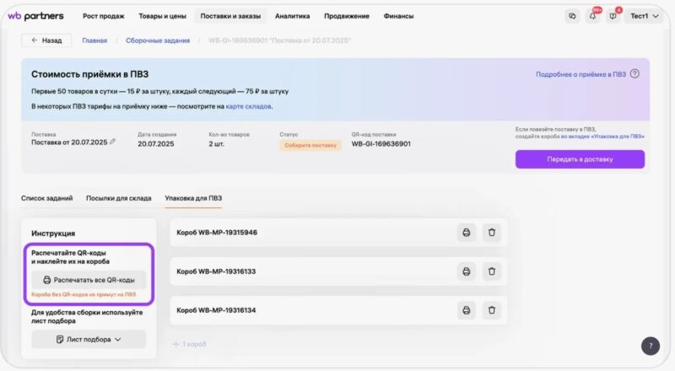Click the Сборочные задания breadcrumb link
The height and width of the screenshot is (371, 675).
(x=158, y=40)
